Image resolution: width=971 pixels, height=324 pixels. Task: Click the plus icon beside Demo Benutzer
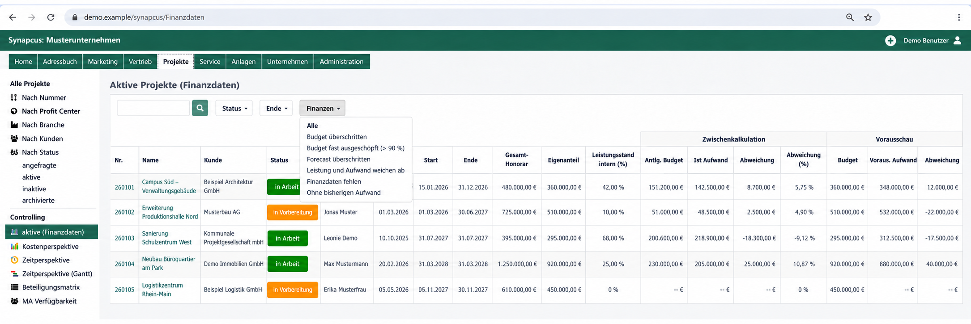coord(890,40)
